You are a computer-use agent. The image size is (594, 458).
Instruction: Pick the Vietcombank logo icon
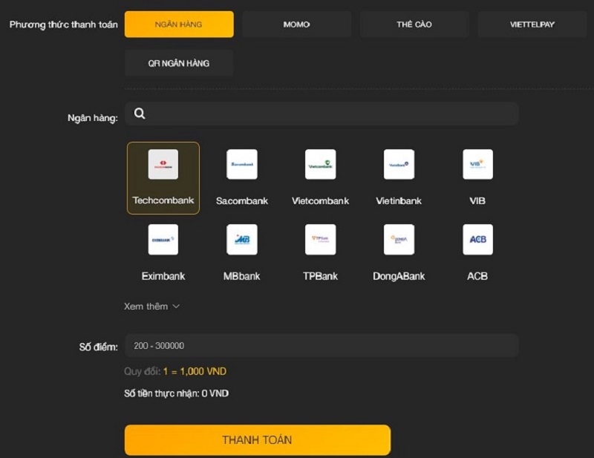pos(321,165)
